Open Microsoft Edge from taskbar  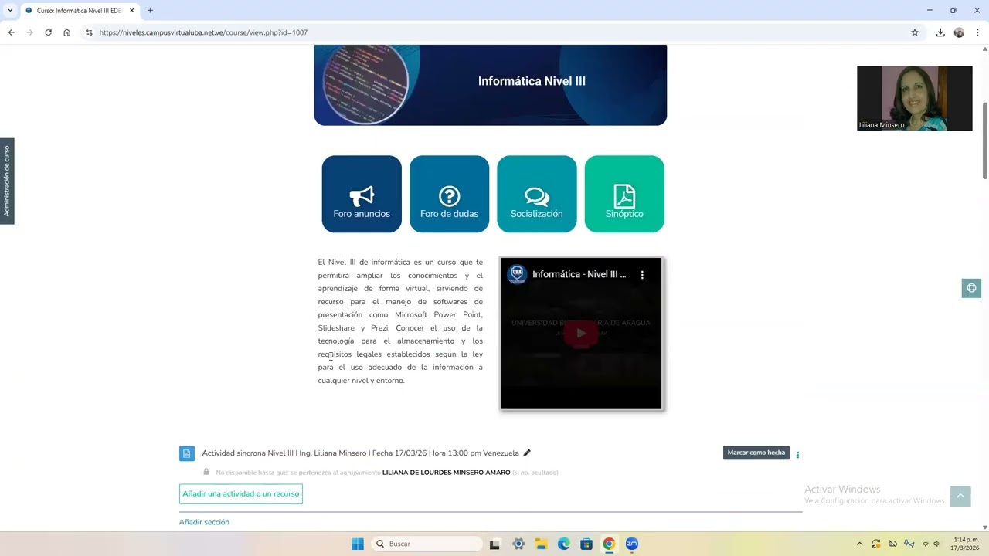point(564,544)
